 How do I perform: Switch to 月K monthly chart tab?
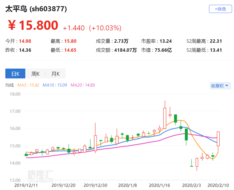[55, 74]
